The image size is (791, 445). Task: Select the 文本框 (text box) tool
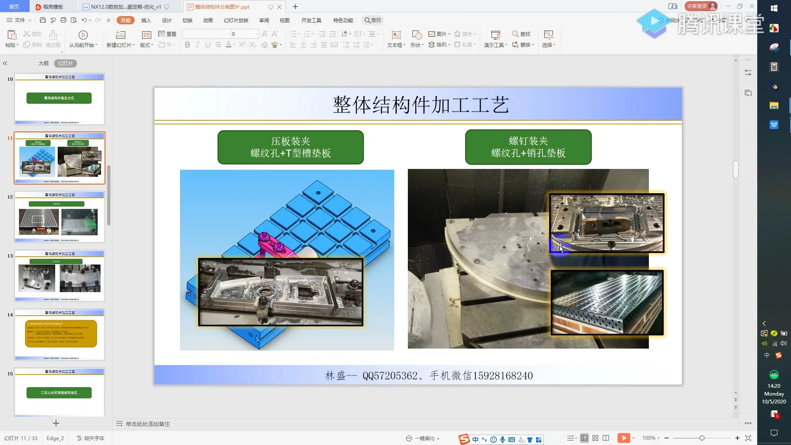[x=395, y=39]
